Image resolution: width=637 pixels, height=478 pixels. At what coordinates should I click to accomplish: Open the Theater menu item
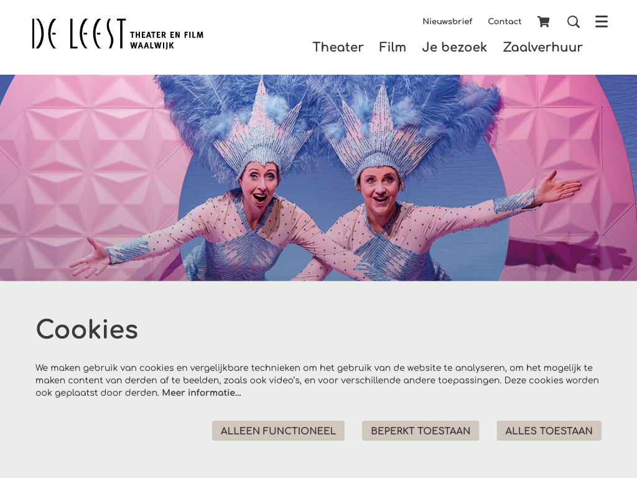point(338,47)
